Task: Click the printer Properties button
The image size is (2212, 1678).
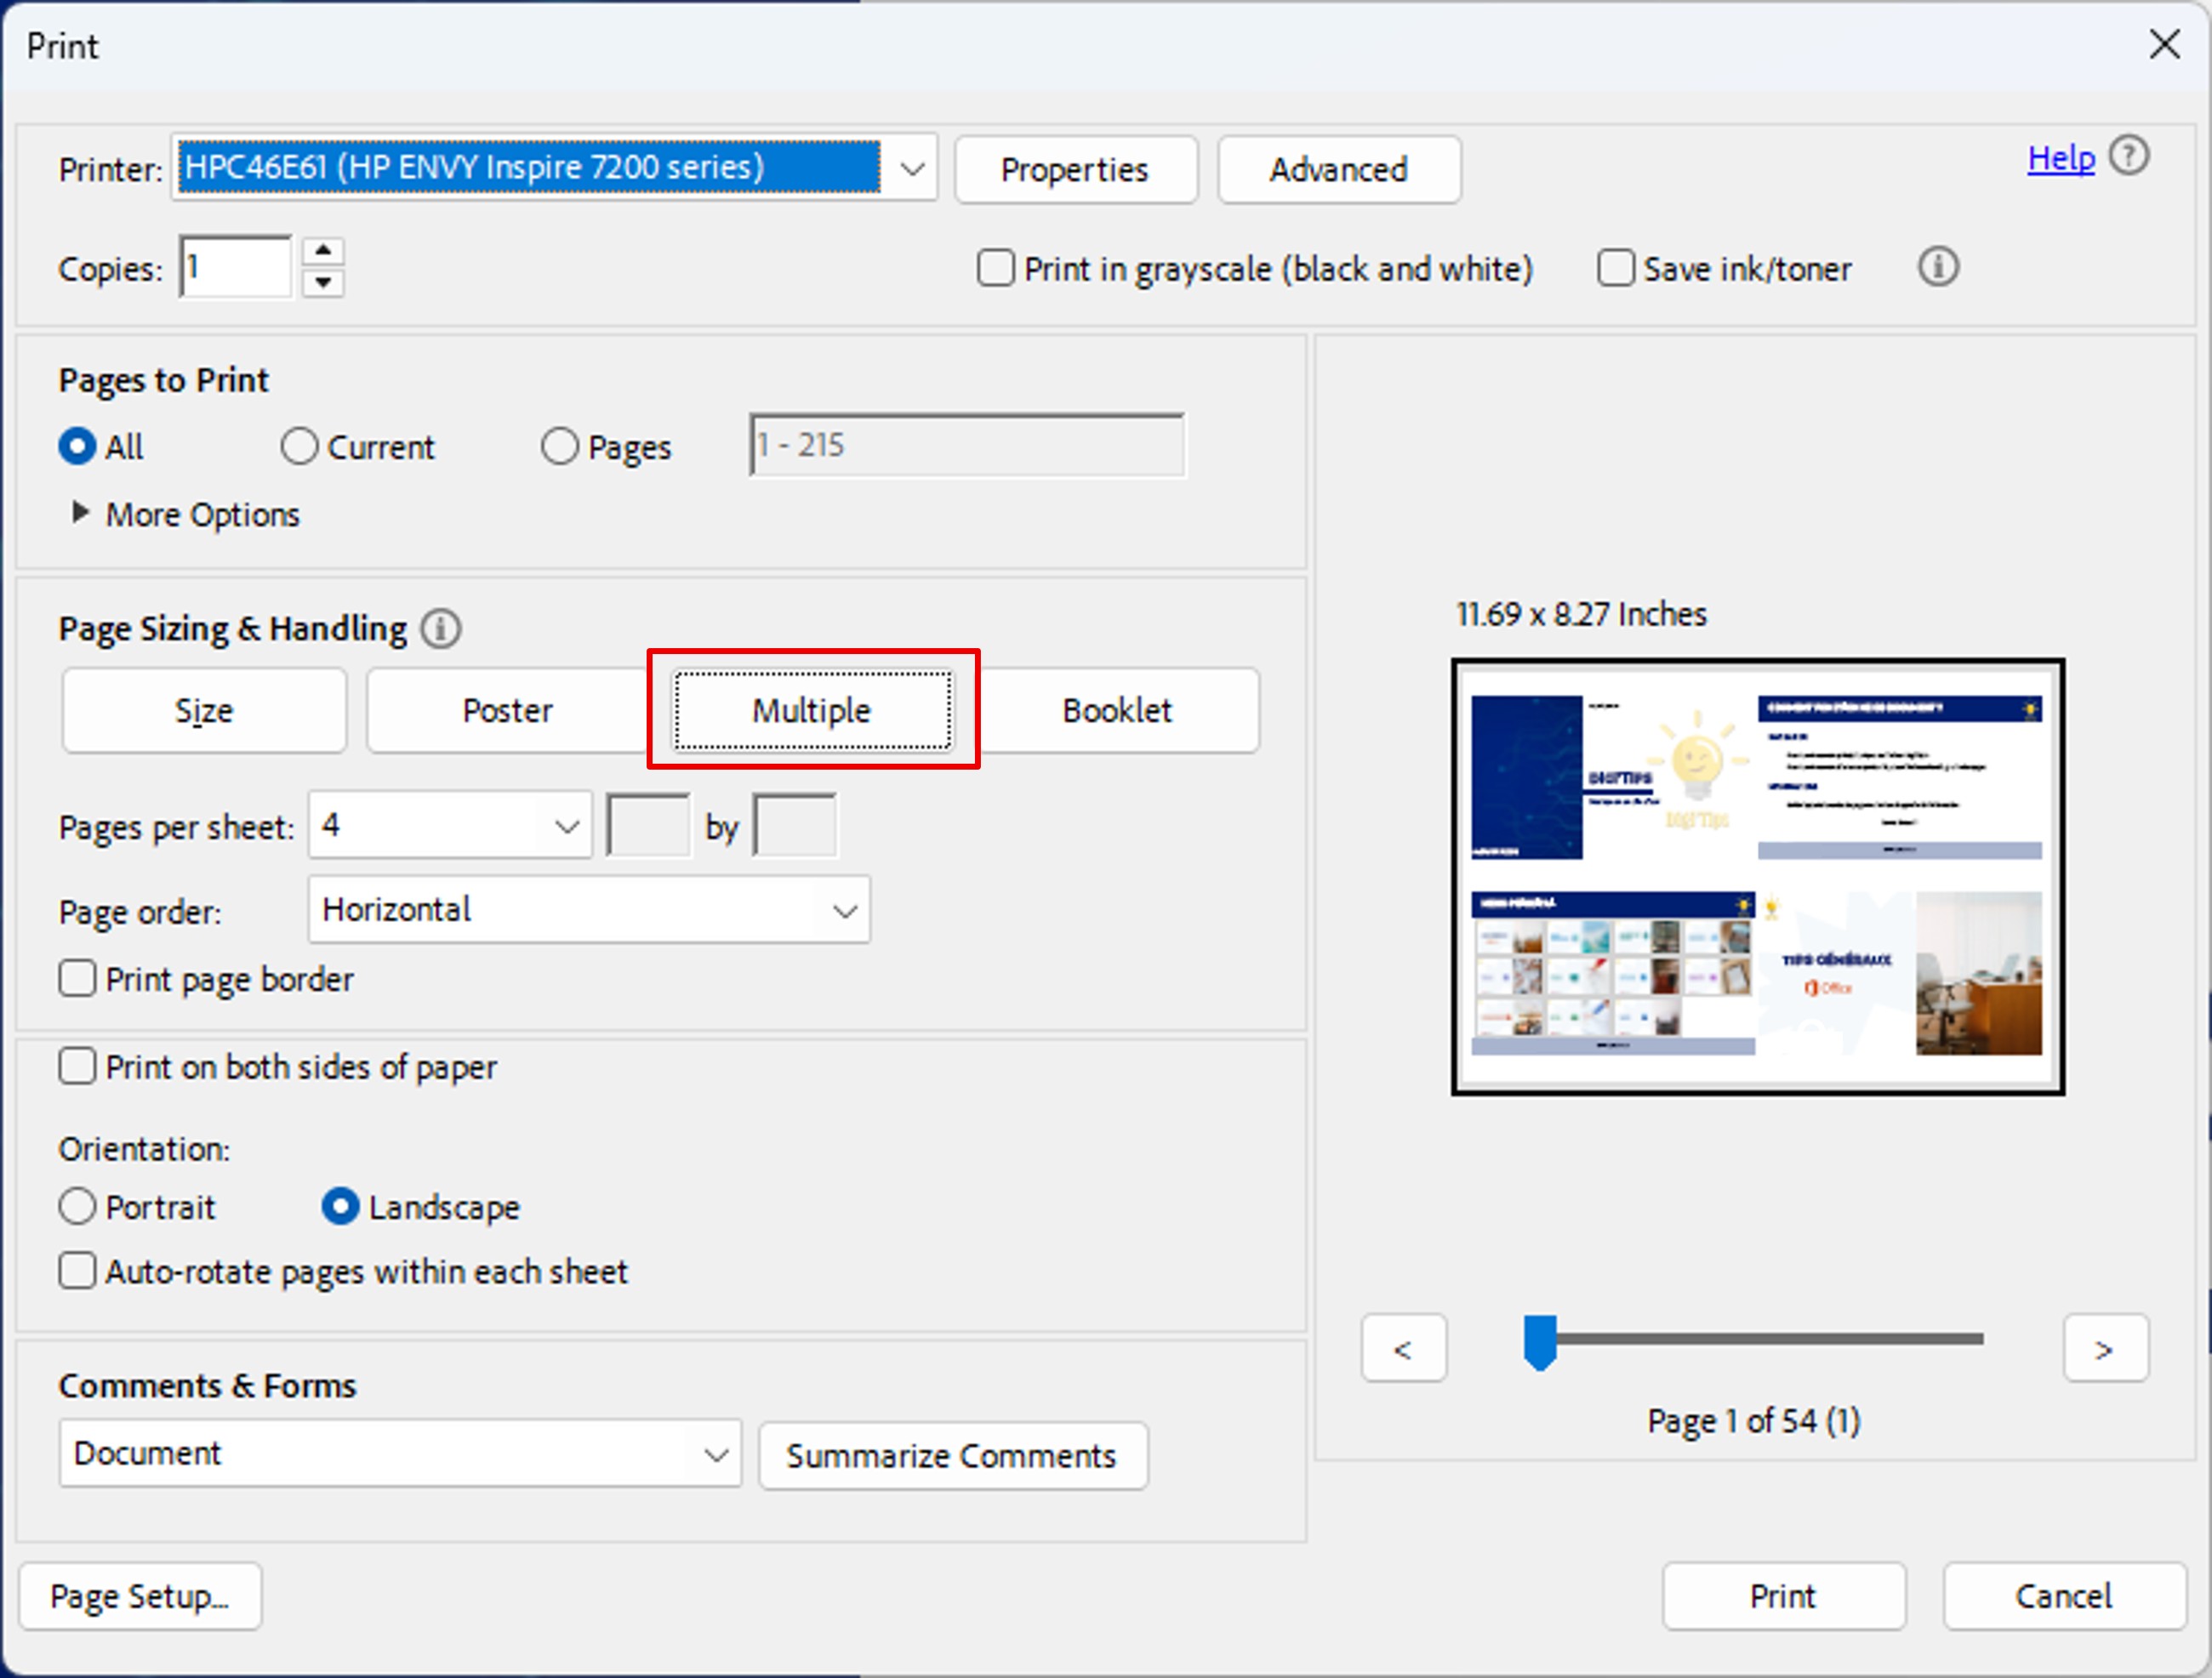Action: (1075, 170)
